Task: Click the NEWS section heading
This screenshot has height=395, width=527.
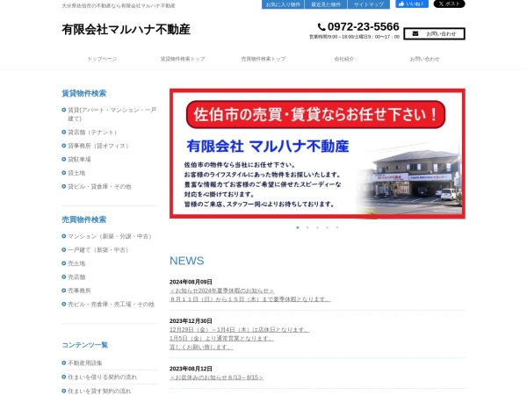Action: (x=187, y=261)
